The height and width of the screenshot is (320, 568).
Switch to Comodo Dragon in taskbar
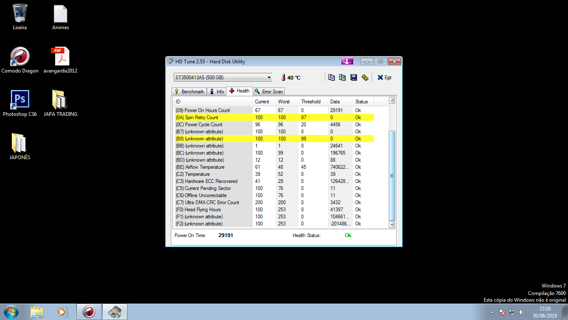pyautogui.click(x=89, y=312)
